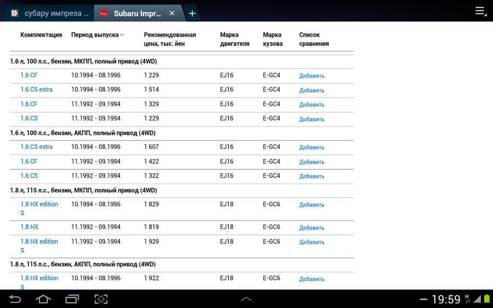The image size is (493, 308).
Task: Open the browser menu icon
Action: point(481,12)
